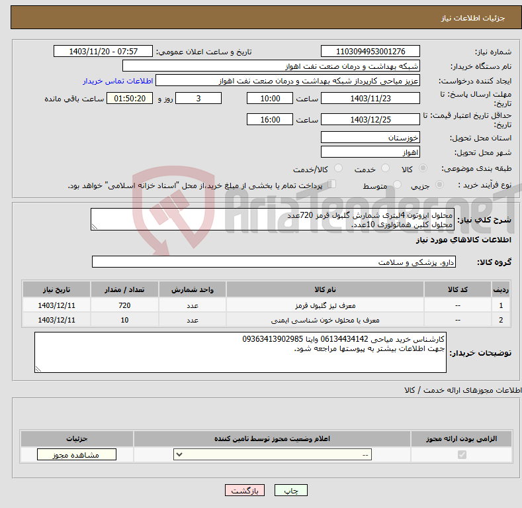
Task: Click the مشاهده مجوز button
Action: [77, 454]
